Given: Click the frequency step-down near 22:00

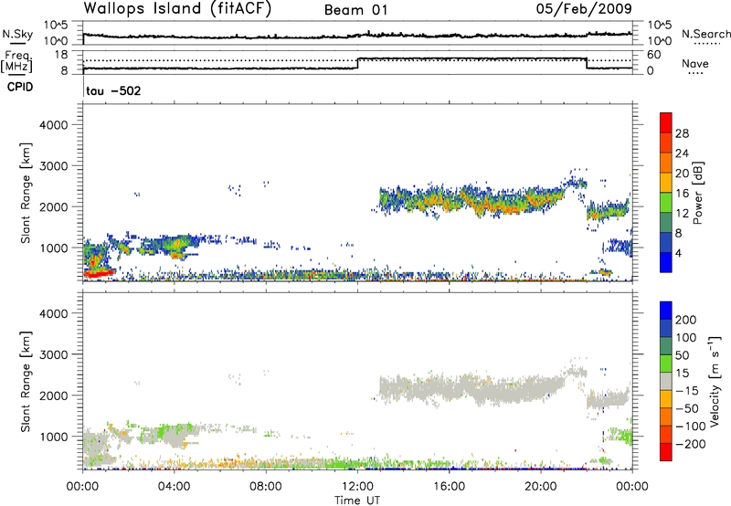Looking at the screenshot, I should pyautogui.click(x=587, y=63).
